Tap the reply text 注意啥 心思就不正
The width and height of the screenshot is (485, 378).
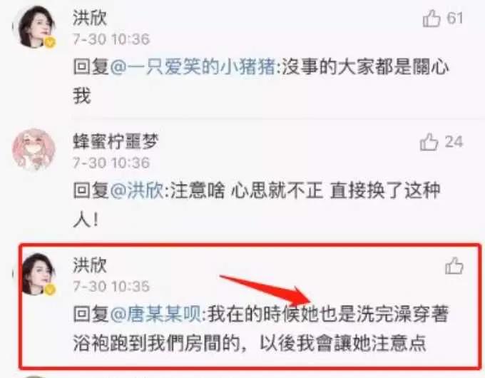point(247,190)
